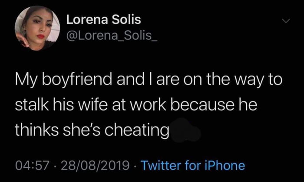Click the Twitter for iPhone source link

pyautogui.click(x=193, y=166)
